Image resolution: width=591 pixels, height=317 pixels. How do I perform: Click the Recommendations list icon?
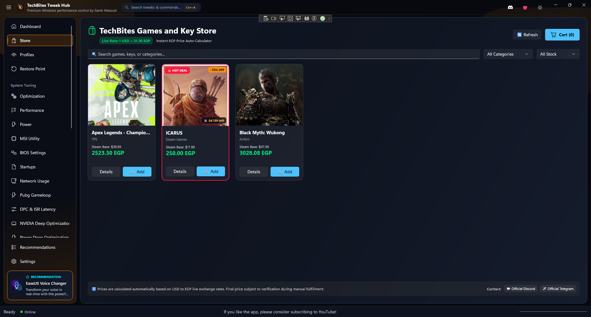(x=14, y=247)
